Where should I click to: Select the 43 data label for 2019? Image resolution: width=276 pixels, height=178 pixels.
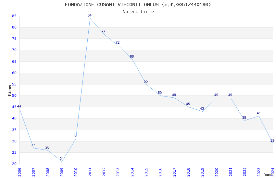tap(202, 108)
